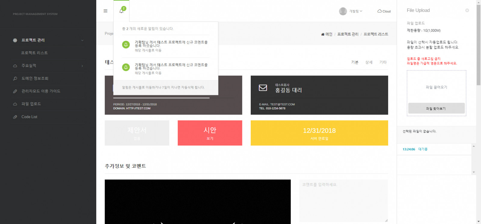481x224 pixels.
Task: Click the home icon in breadcrumb
Action: [x=323, y=34]
